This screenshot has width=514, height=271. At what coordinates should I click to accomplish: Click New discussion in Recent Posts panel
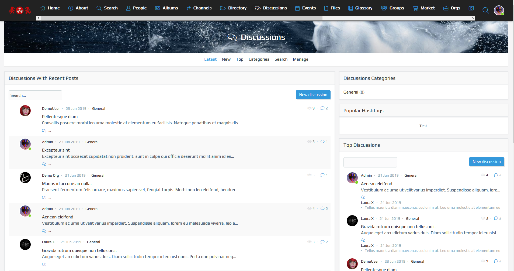coord(313,95)
